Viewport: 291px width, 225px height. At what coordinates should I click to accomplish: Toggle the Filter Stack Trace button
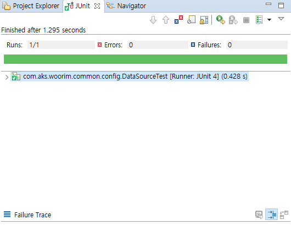pyautogui.click(x=272, y=215)
